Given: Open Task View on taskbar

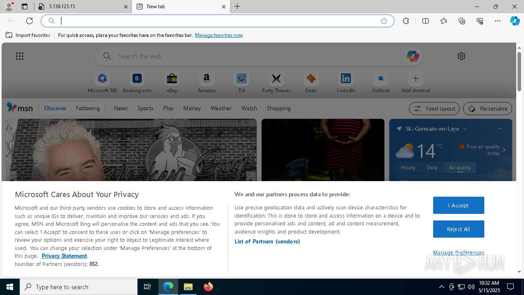Looking at the screenshot, I should 147,287.
